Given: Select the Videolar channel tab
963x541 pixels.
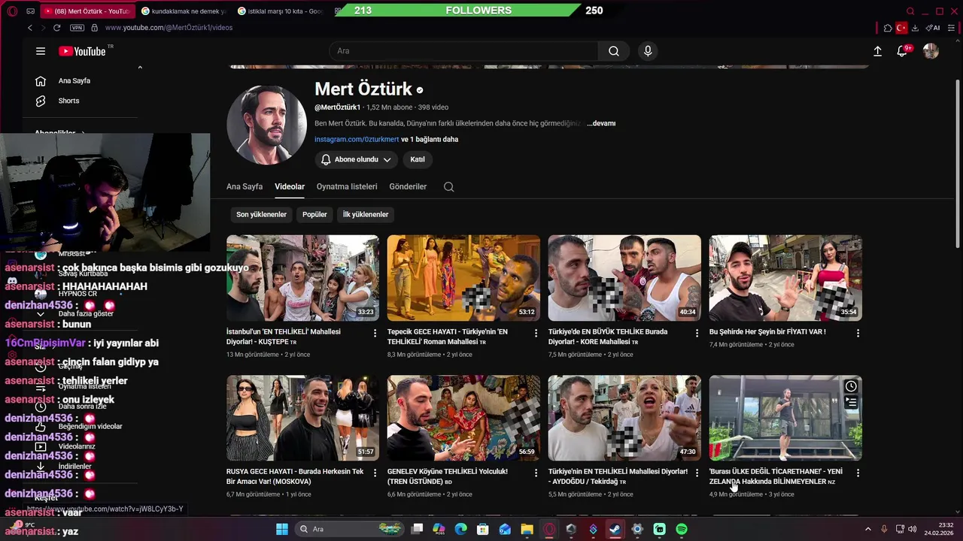Looking at the screenshot, I should click(x=290, y=186).
